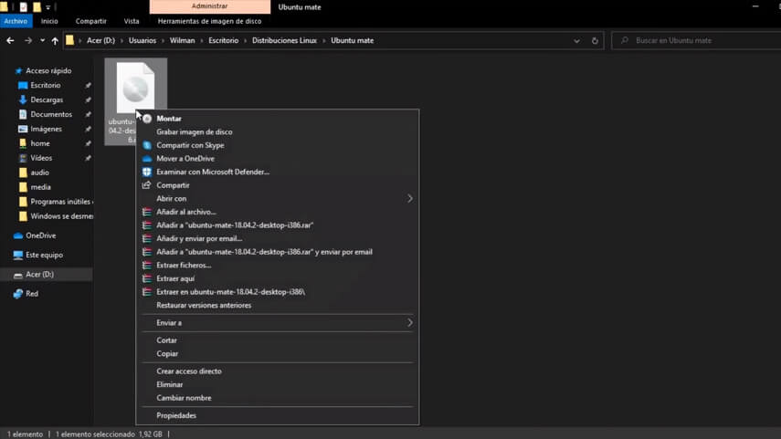Screen dimensions: 781x439
Task: Click the OneDrive cloud icon in sidebar
Action: pos(18,235)
